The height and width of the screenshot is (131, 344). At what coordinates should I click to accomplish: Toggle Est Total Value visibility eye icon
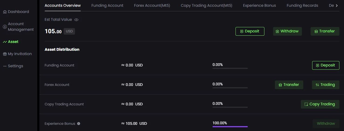tap(76, 20)
